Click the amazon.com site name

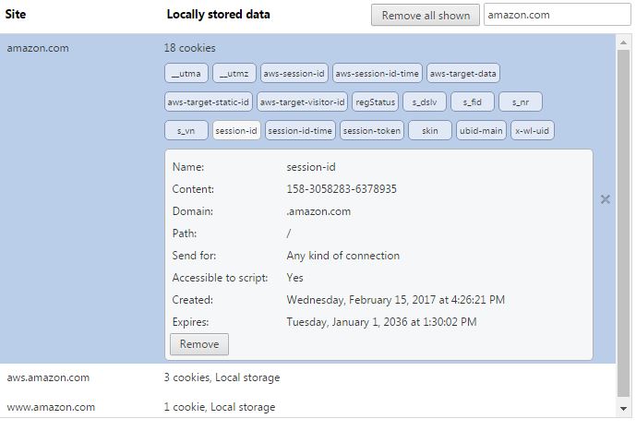coord(38,48)
